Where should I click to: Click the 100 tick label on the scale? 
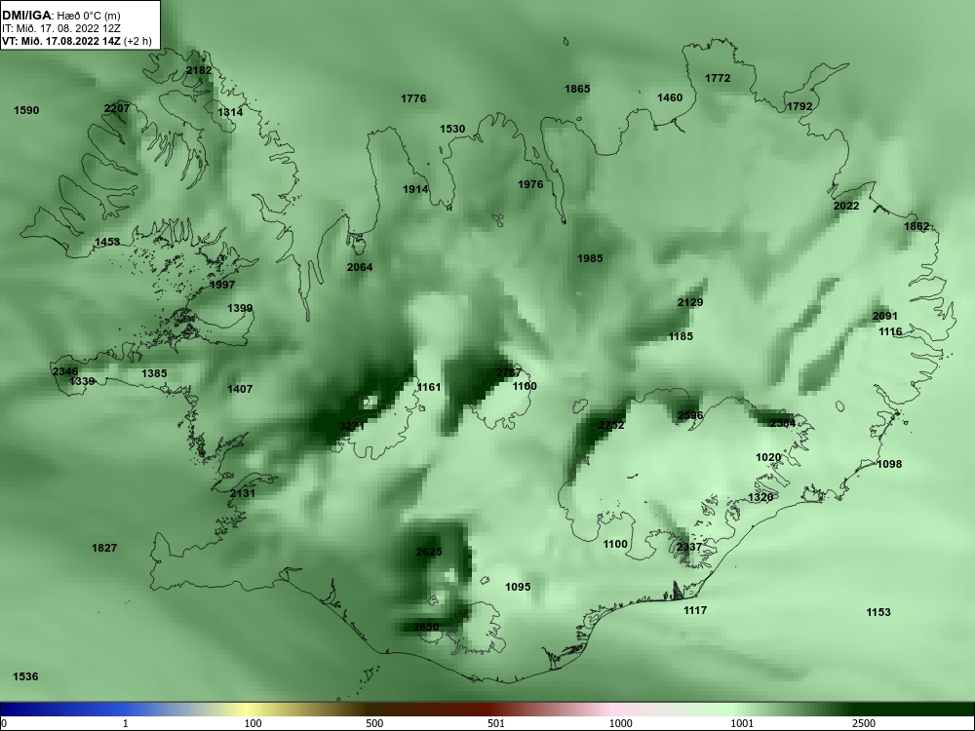click(253, 723)
